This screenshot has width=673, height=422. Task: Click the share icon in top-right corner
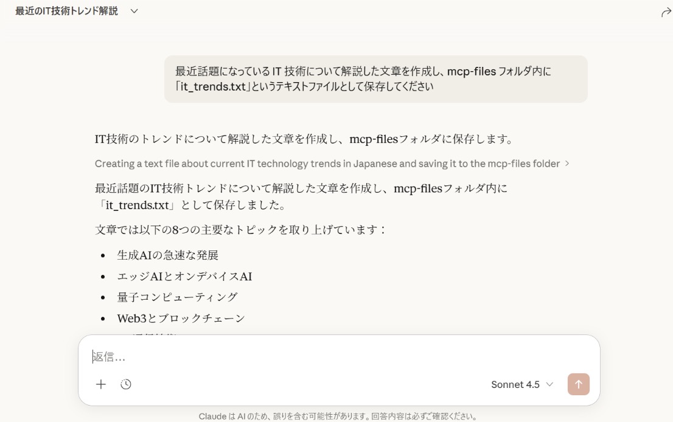tap(666, 13)
